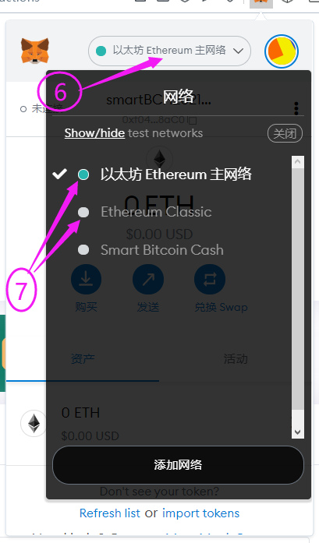Viewport: 319px width, 543px height.
Task: Click the 添加网络 button
Action: [178, 465]
